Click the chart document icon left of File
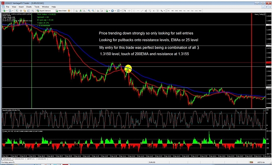273x165 pixels. 3,7
